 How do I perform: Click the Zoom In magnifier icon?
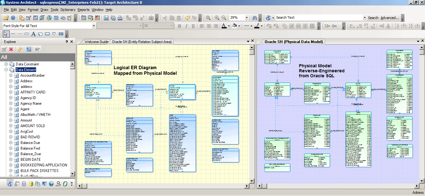click(217, 18)
